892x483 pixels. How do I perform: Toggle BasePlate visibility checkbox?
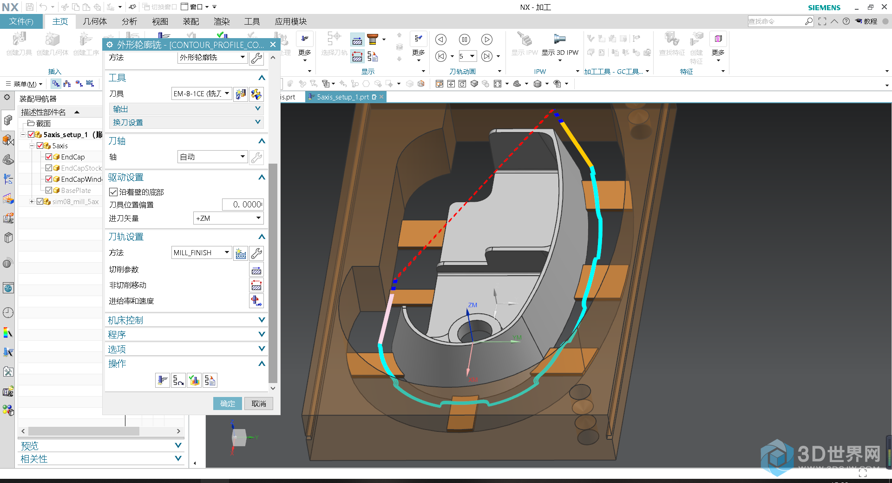click(49, 191)
